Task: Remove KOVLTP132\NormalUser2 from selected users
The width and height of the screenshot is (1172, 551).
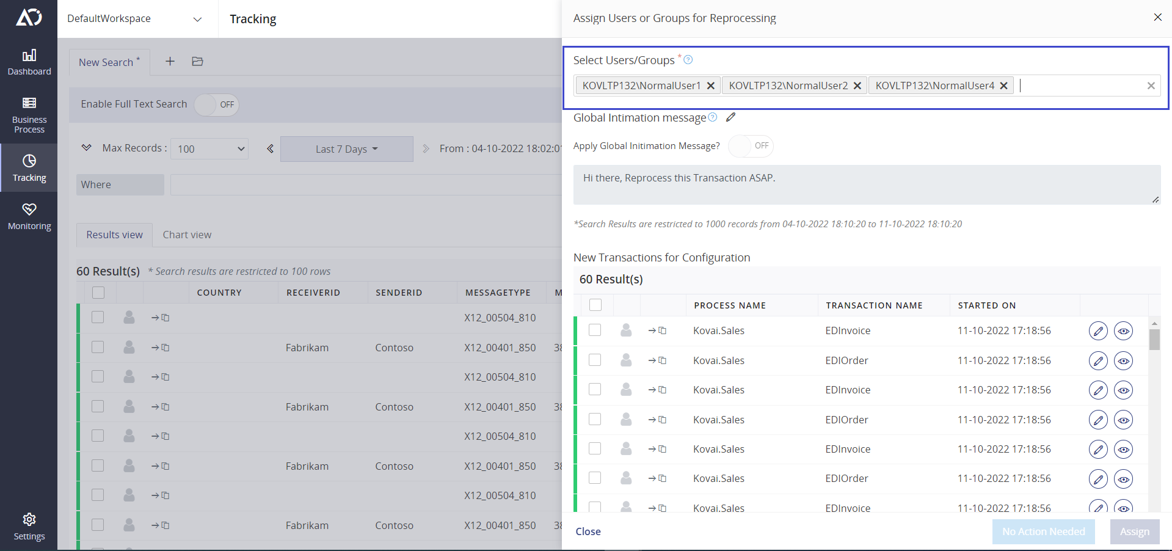Action: (x=857, y=86)
